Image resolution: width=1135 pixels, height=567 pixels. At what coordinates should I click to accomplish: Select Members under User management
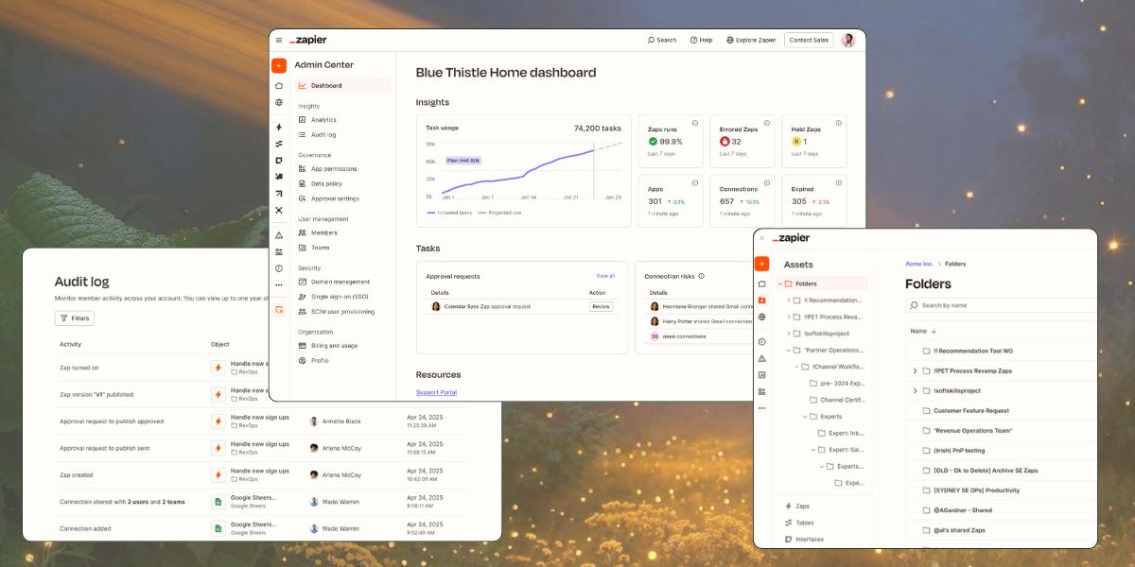coord(323,232)
